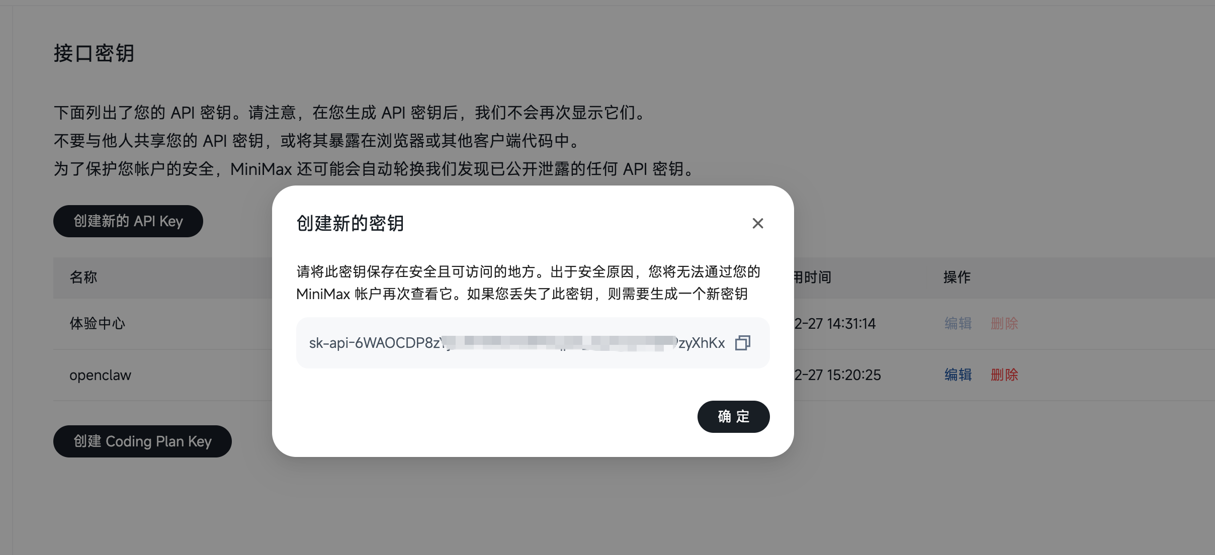
Task: Copy the generated sk-api key
Action: tap(743, 343)
